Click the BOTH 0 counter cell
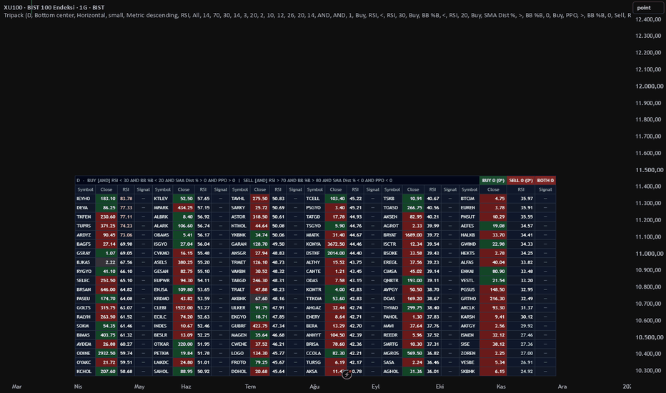Viewport: 666px width, 393px height. pos(545,180)
